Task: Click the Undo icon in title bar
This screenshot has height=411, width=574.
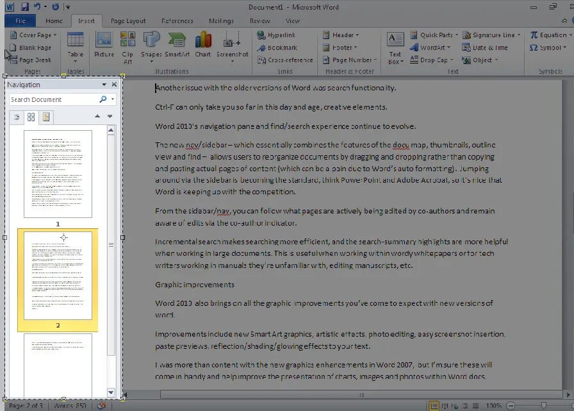Action: [37, 6]
